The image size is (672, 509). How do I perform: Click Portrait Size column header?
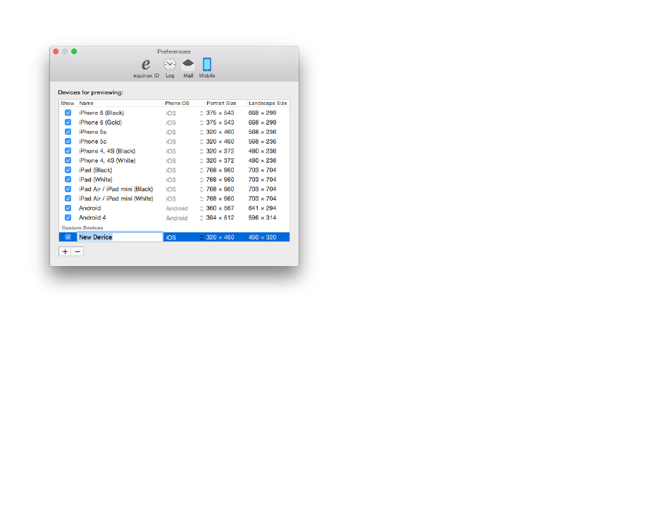pos(225,103)
